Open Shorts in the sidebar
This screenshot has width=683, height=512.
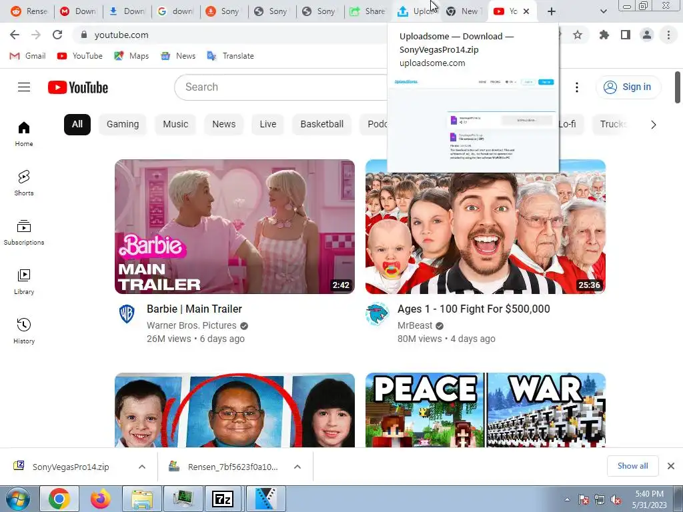pos(24,183)
